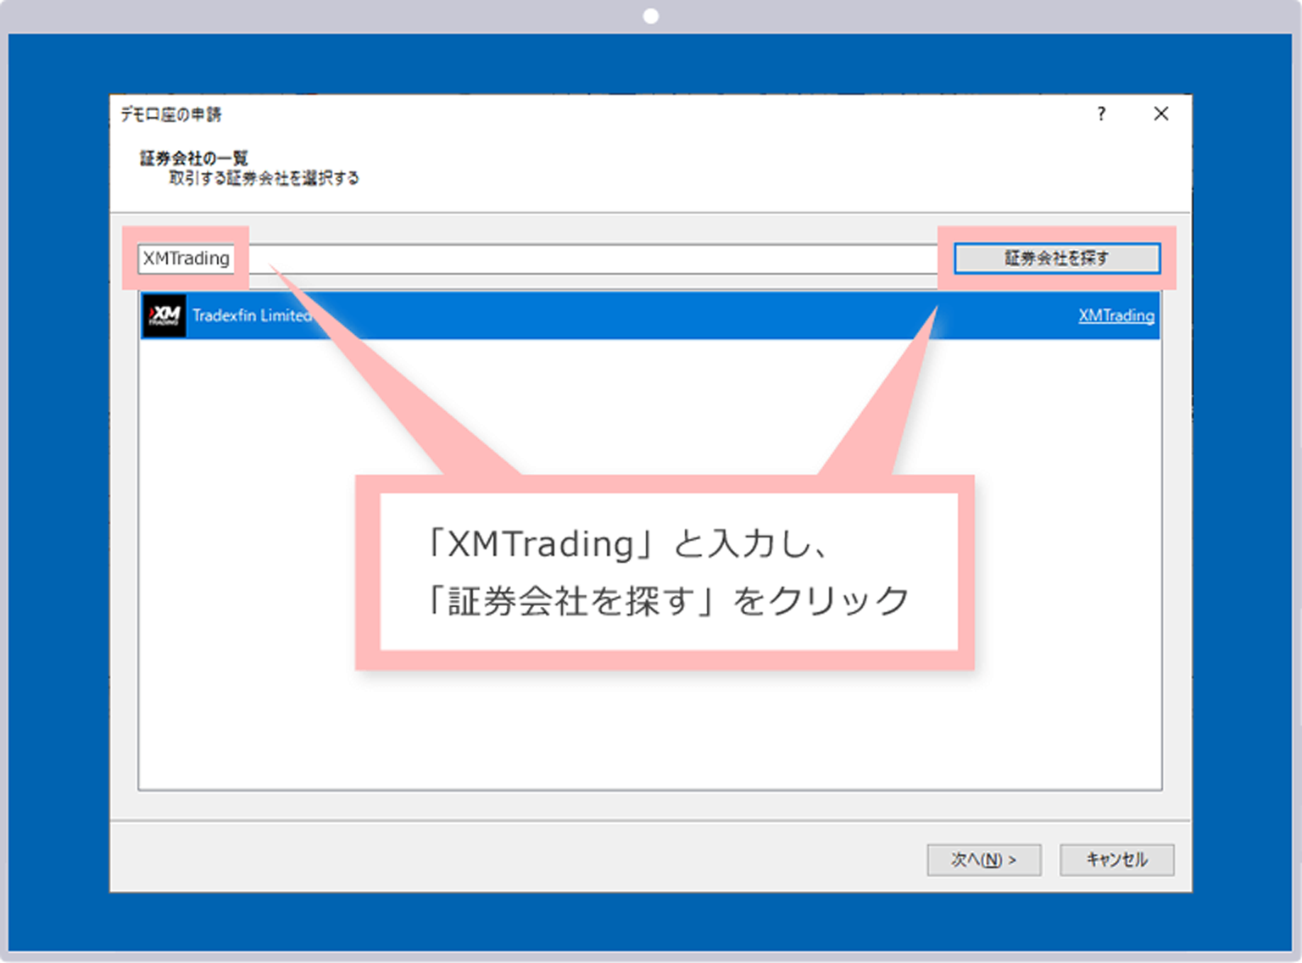Viewport: 1302px width, 963px height.
Task: Open the XMTrading hyperlink
Action: (x=1116, y=315)
